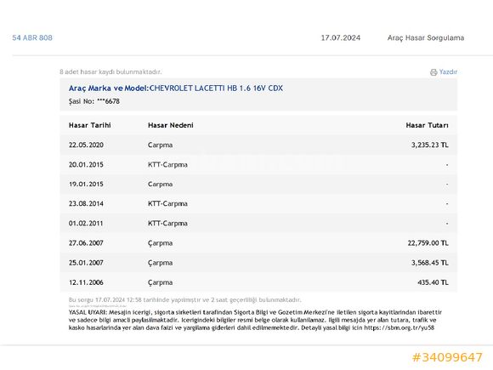Screen dimensions: 493x370
Task: Click the 22,759.00 TL damage amount
Action: (428, 243)
